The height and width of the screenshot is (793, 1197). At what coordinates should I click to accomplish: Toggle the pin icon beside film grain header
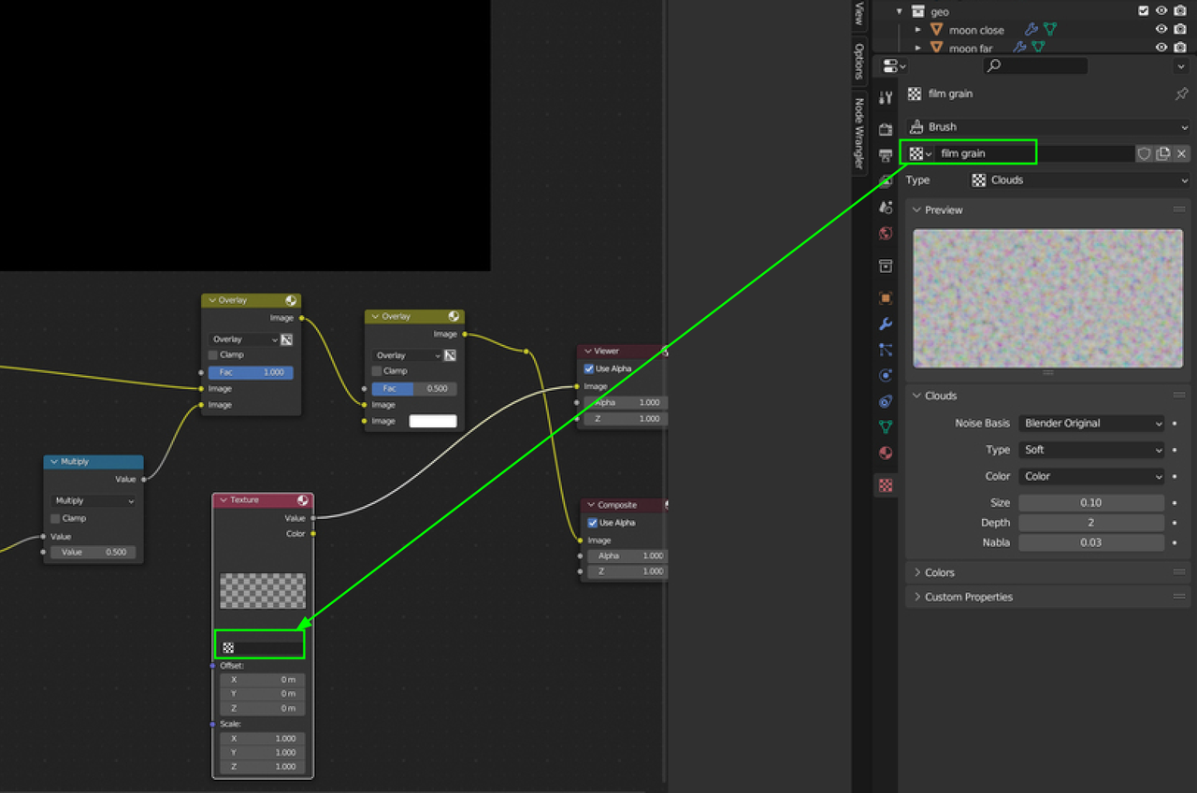point(1181,94)
